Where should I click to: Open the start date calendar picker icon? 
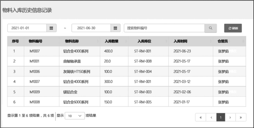point(51,28)
